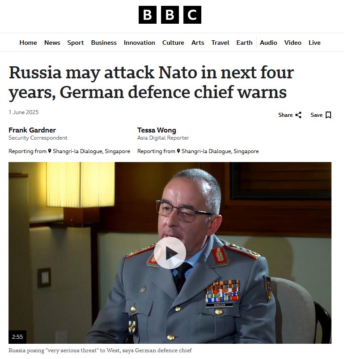
Task: Go to the Video section
Action: point(293,43)
